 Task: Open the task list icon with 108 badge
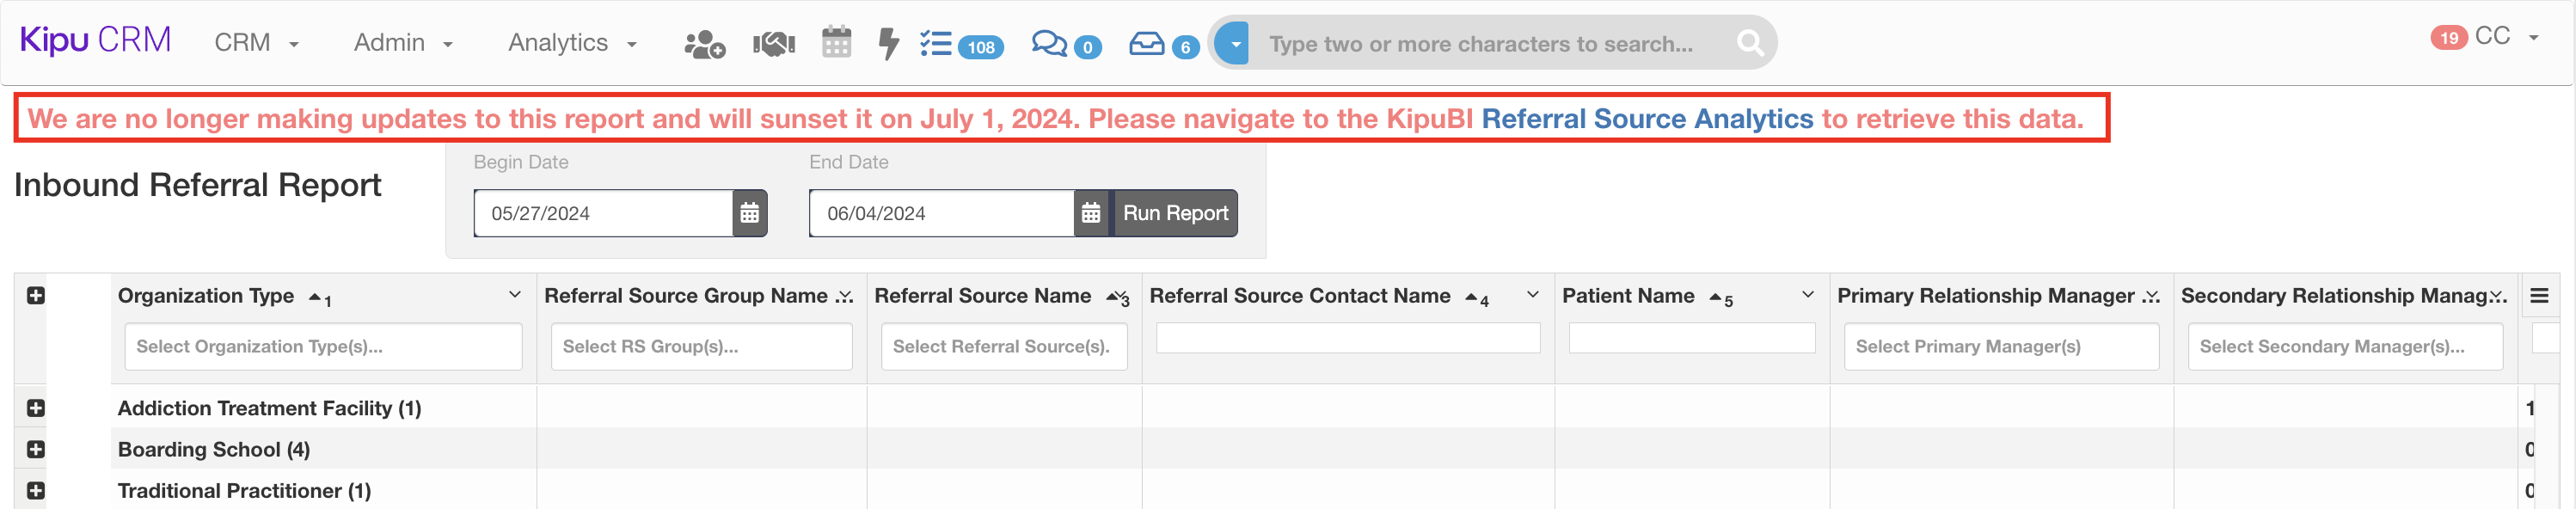tap(937, 44)
